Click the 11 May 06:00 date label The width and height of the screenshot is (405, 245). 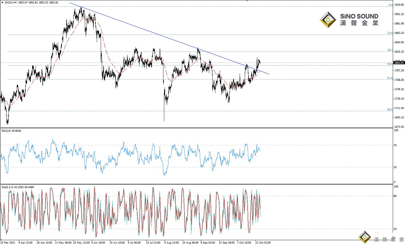point(63,243)
